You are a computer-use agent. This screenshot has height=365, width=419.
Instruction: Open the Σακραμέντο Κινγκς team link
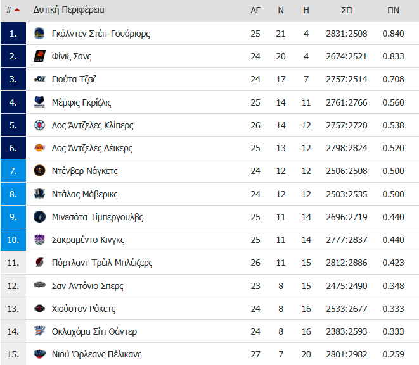point(87,240)
